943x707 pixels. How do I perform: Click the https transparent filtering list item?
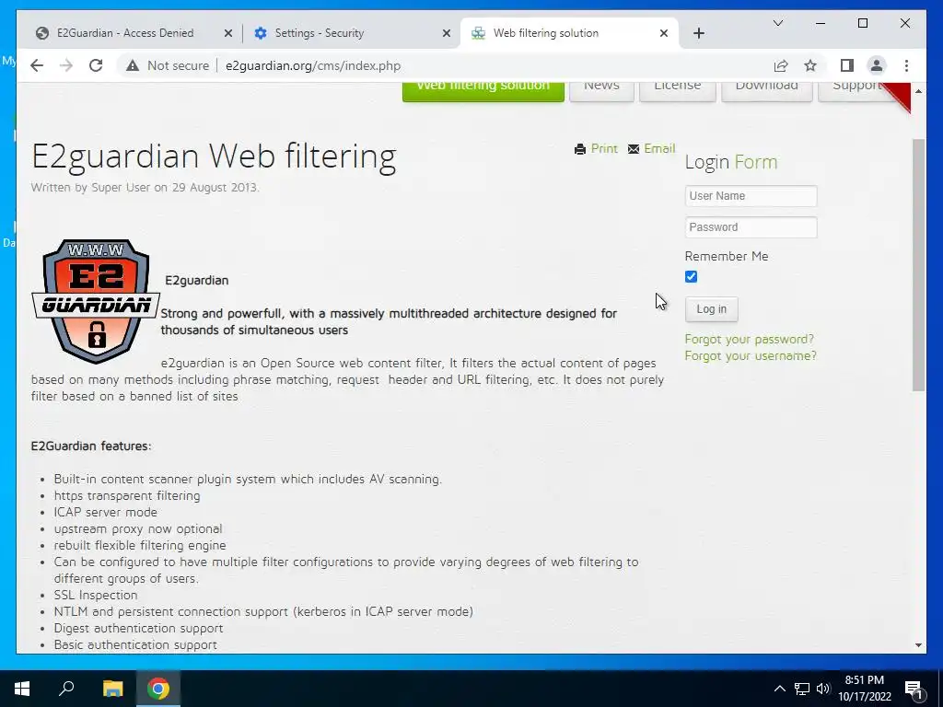pyautogui.click(x=127, y=496)
